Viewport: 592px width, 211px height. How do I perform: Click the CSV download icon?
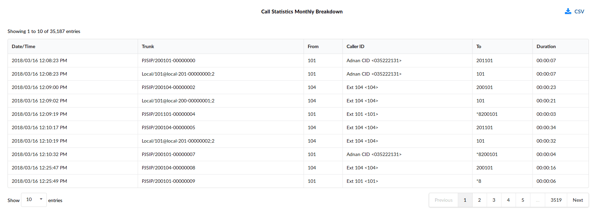[x=568, y=11]
